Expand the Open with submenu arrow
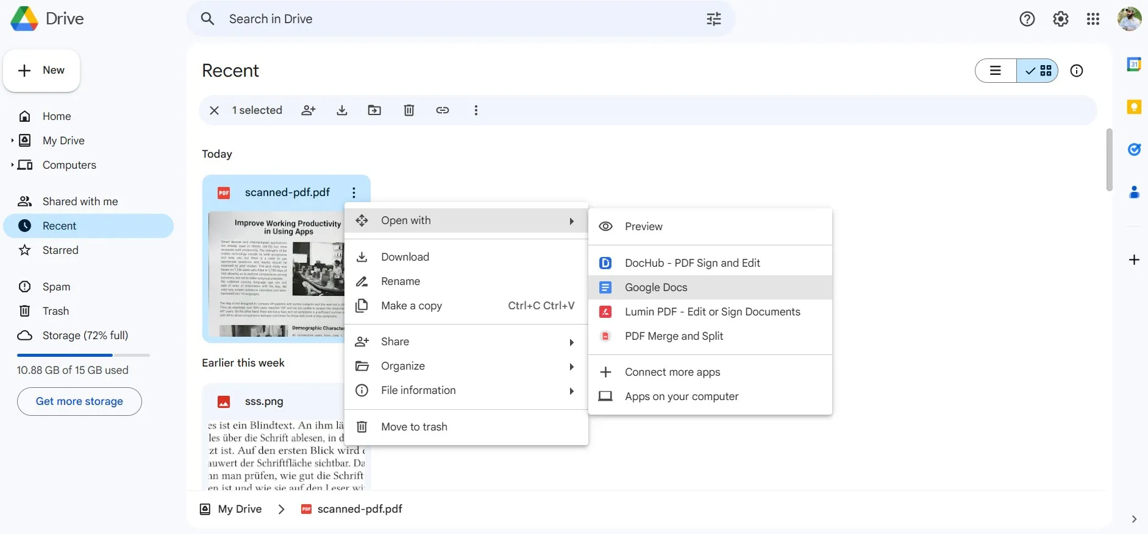 (x=571, y=221)
